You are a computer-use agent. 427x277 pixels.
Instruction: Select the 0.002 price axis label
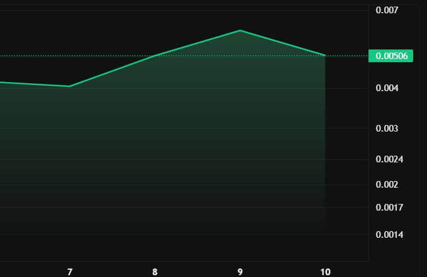[387, 184]
